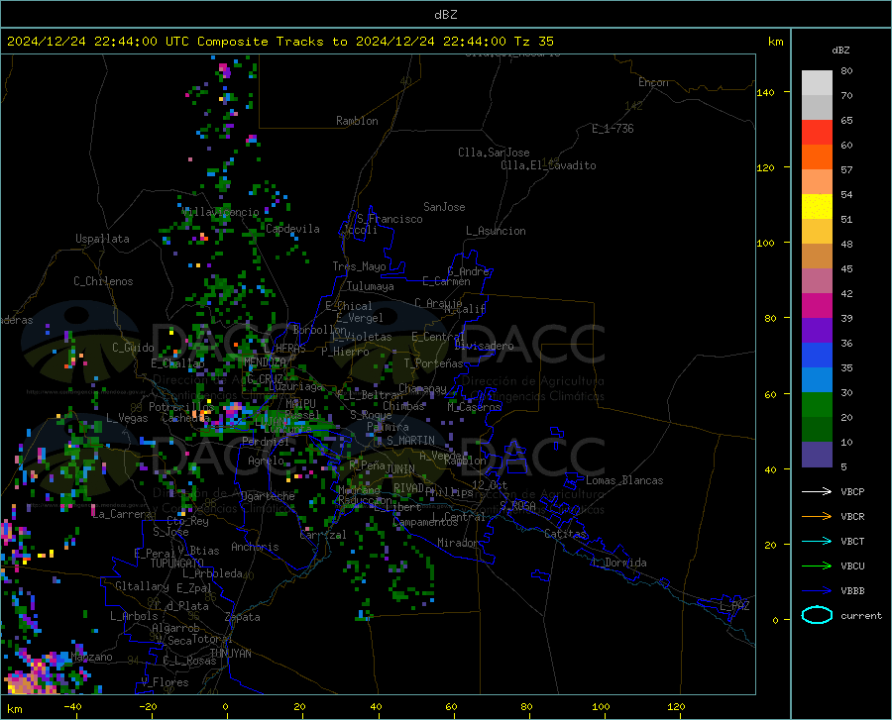Click the 100 tick on the vertical axis

[x=765, y=243]
